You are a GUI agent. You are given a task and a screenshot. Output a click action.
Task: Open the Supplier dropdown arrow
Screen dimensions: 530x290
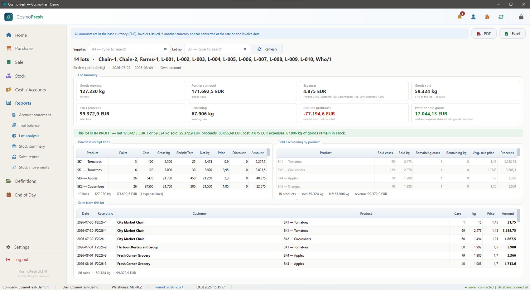pos(165,49)
